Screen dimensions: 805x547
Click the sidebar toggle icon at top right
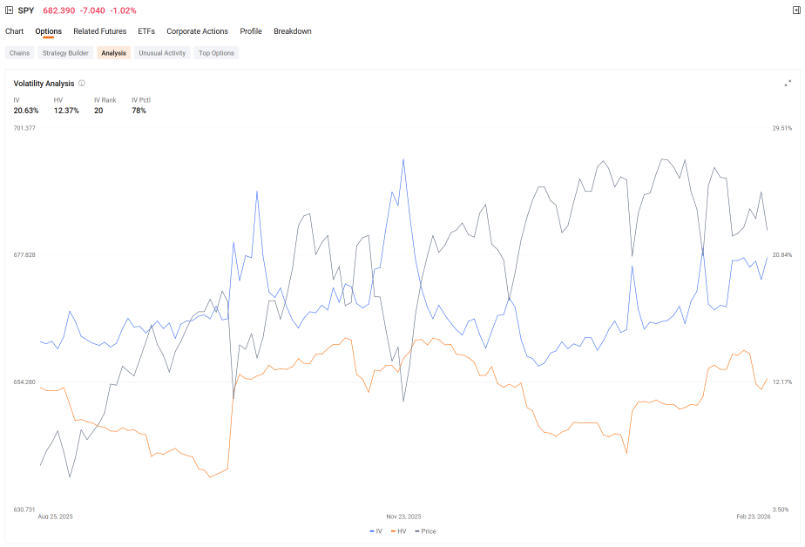click(x=796, y=10)
